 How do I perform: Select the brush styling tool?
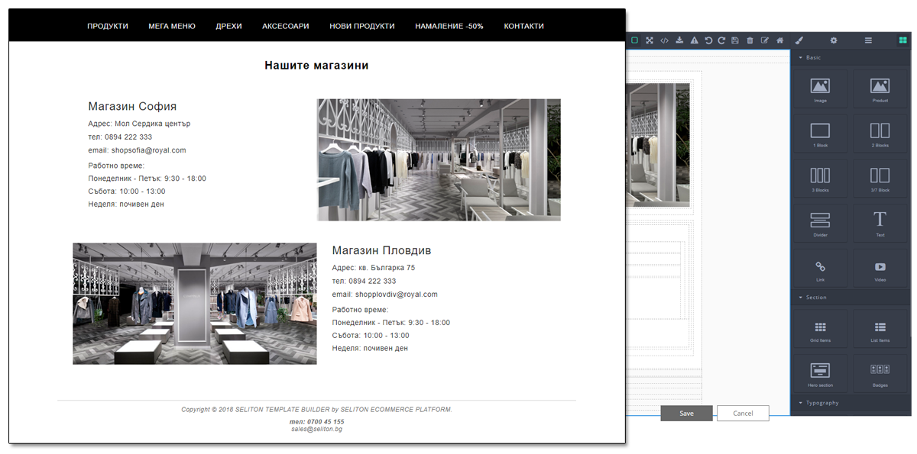click(799, 40)
